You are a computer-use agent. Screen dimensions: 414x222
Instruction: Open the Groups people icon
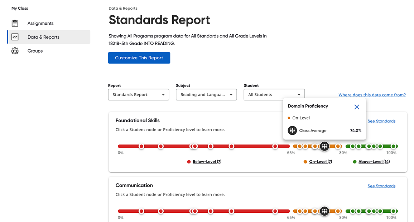[x=15, y=51]
